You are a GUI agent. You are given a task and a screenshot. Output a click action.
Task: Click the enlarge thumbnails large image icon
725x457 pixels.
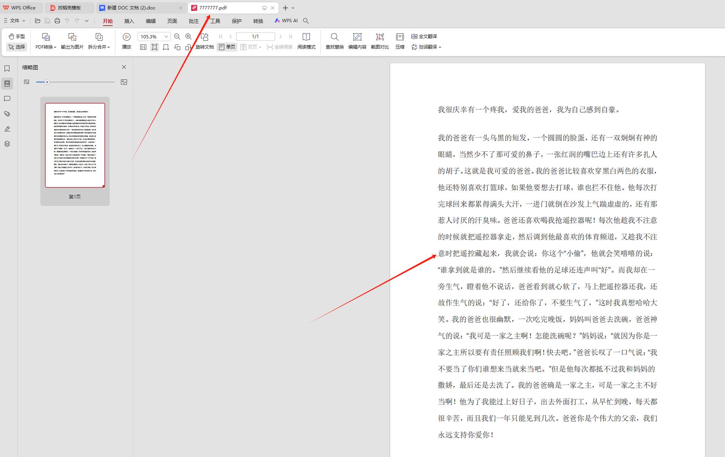click(x=124, y=82)
